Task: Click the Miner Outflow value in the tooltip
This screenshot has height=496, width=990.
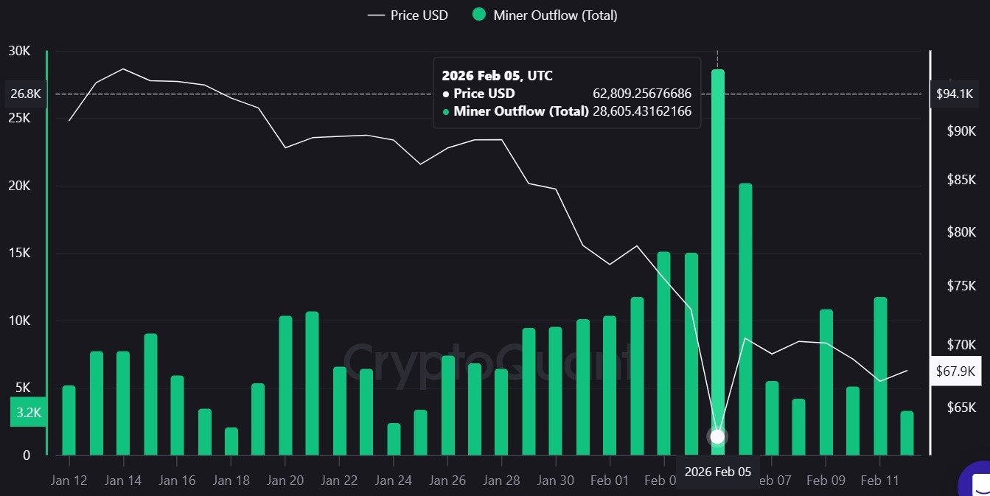Action: tap(641, 111)
